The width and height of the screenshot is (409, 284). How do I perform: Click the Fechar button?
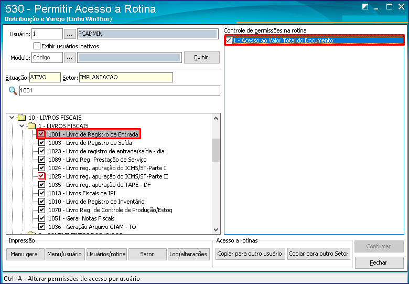pos(379,262)
